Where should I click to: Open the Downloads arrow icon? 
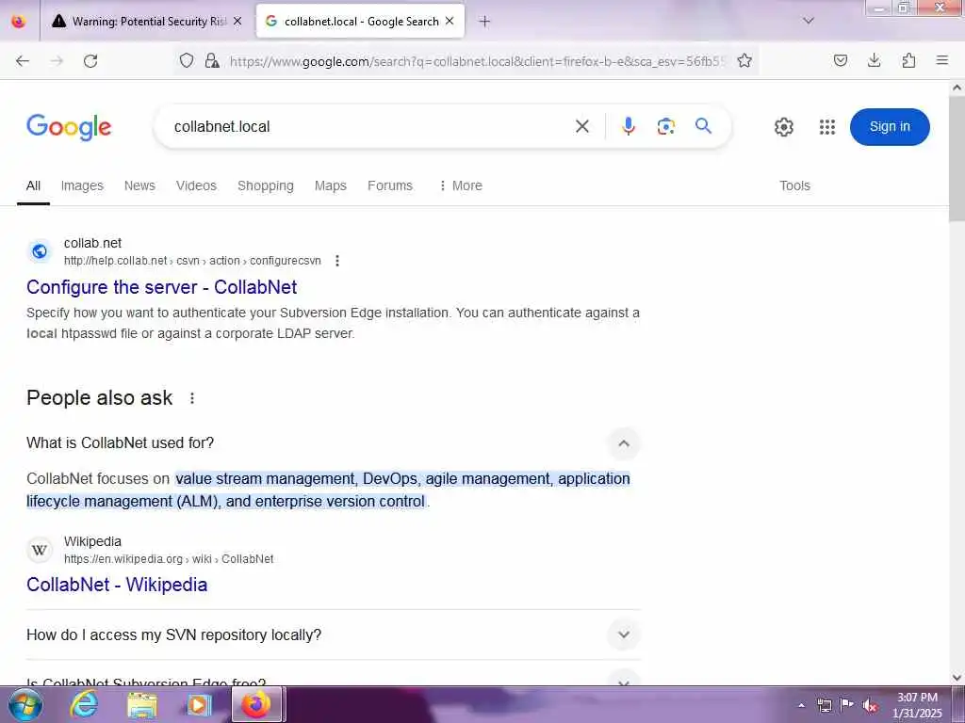874,60
